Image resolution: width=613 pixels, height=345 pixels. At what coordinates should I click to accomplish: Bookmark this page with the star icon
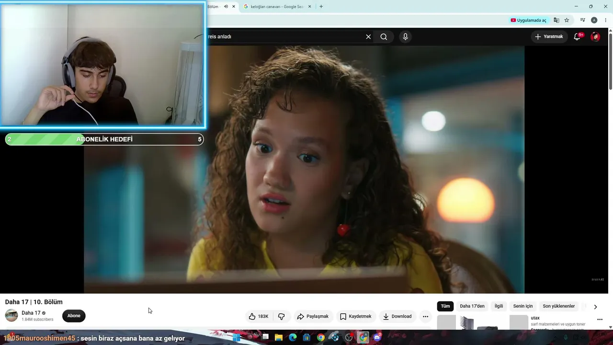click(567, 20)
